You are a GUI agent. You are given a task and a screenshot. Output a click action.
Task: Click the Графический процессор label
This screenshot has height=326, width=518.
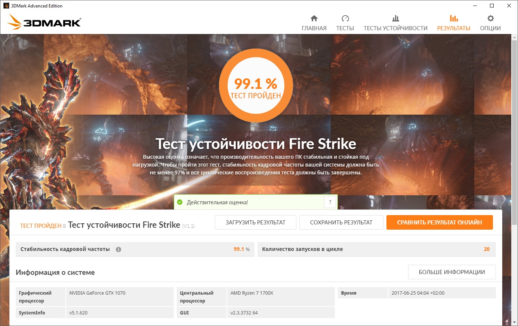[x=35, y=297]
